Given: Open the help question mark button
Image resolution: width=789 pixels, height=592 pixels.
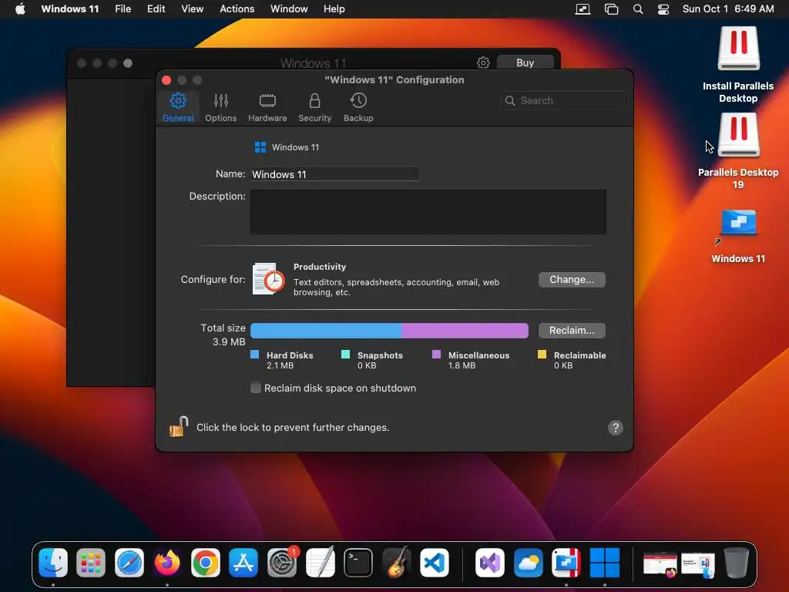Looking at the screenshot, I should pos(616,428).
